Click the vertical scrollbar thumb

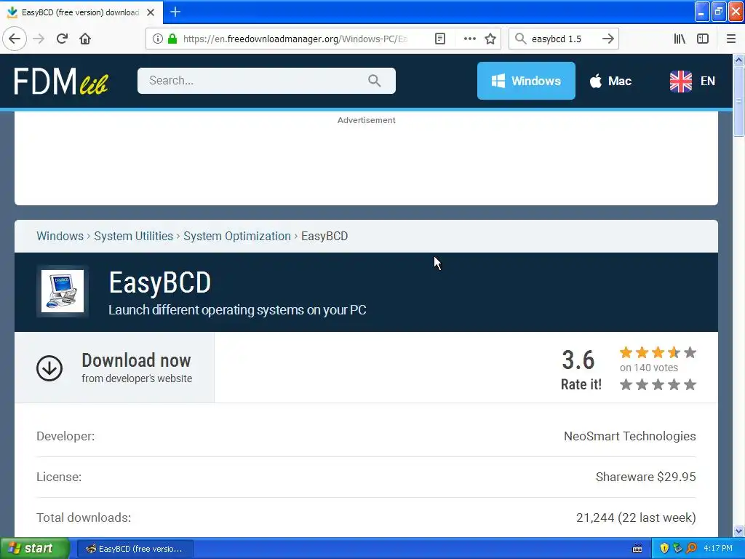click(738, 100)
